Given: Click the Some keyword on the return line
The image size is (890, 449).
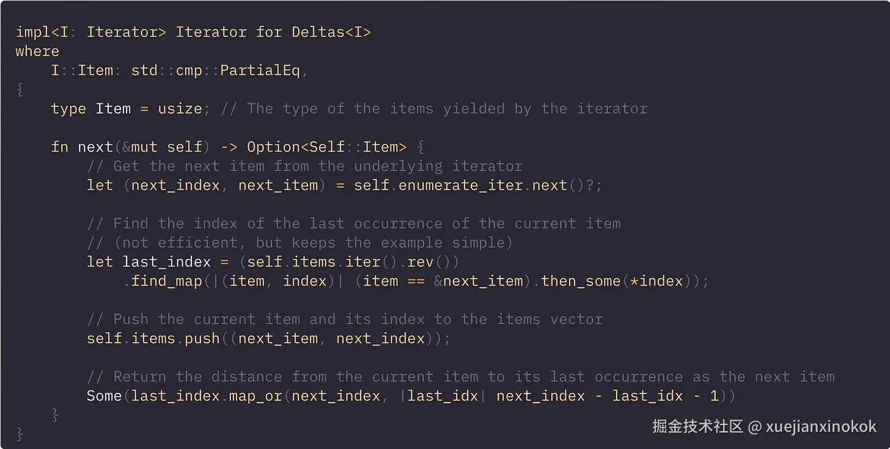Looking at the screenshot, I should pos(105,396).
